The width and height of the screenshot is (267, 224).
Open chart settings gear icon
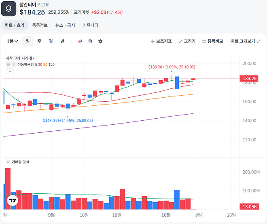(100, 41)
